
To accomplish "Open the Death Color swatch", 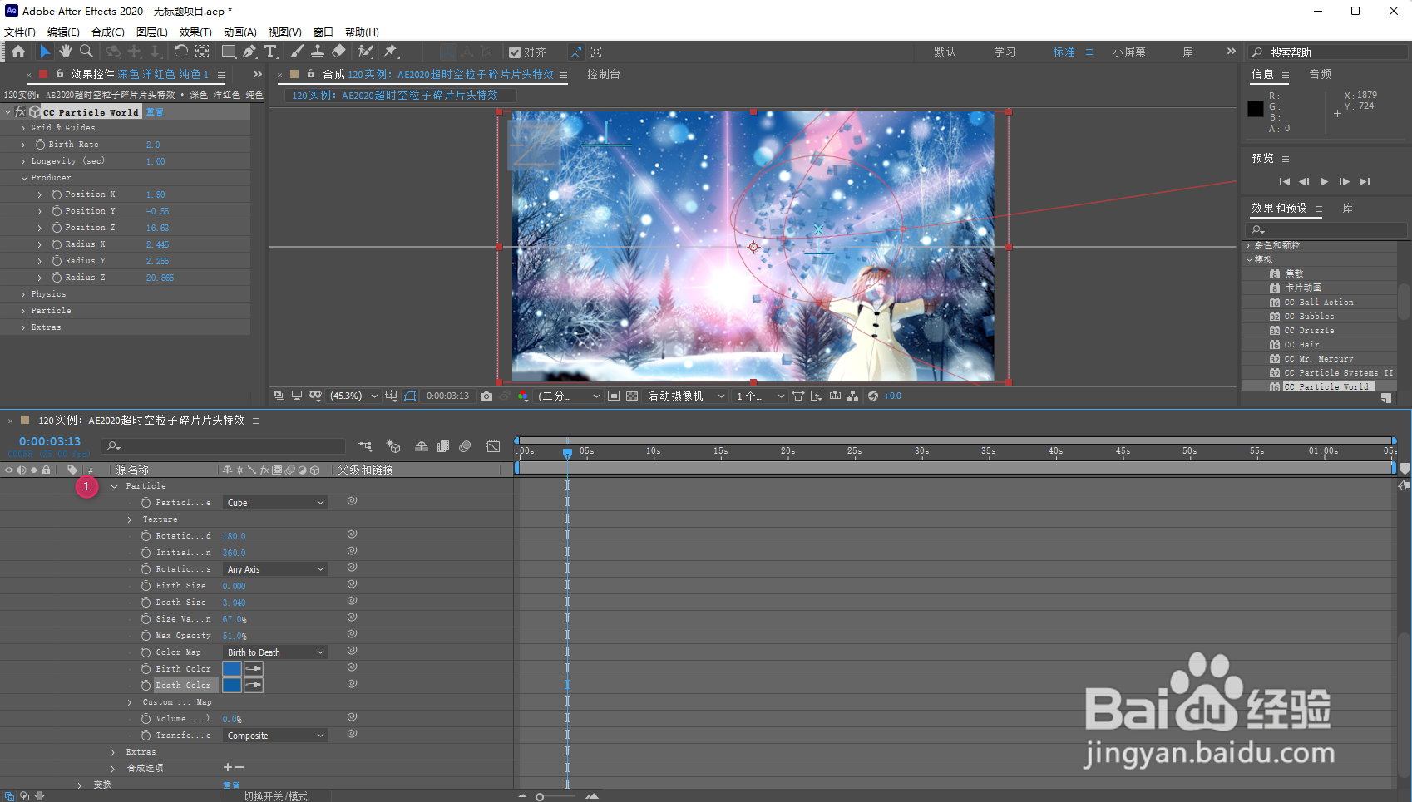I will (232, 686).
